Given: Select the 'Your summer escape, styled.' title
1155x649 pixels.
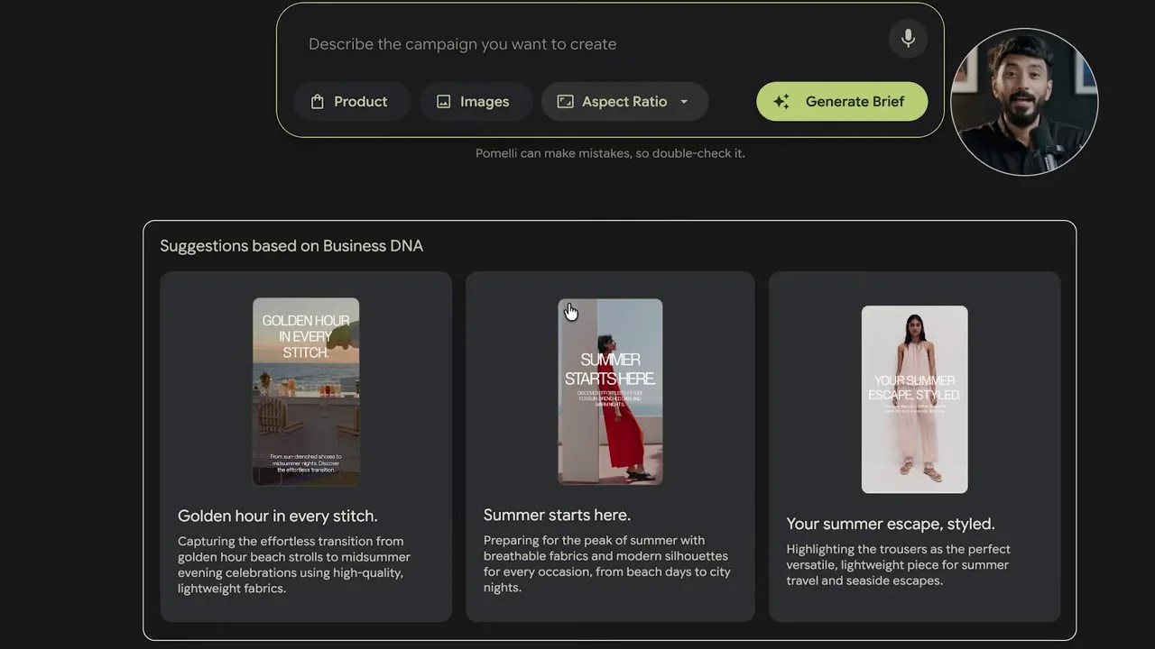Looking at the screenshot, I should [x=891, y=524].
